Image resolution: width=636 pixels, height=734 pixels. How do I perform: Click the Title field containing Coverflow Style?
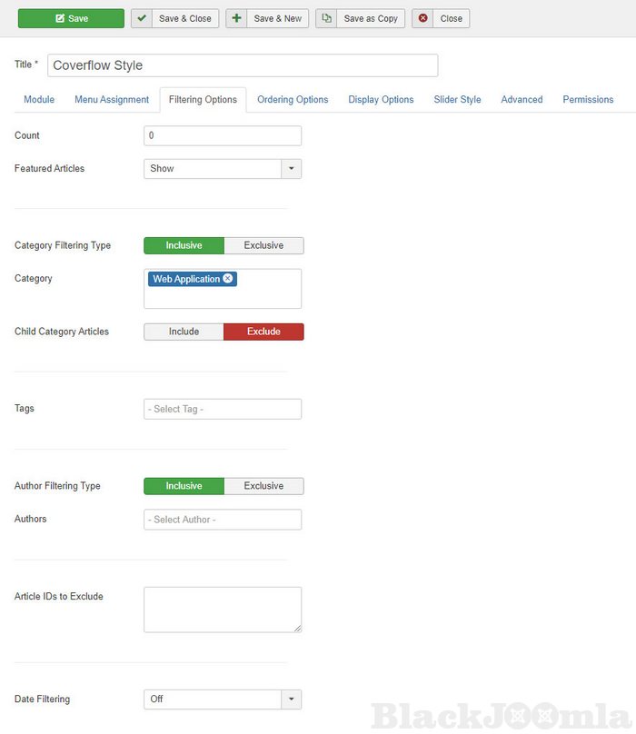tap(243, 65)
